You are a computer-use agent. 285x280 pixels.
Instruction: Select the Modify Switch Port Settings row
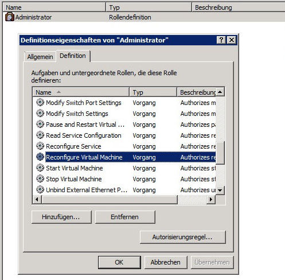tap(124, 103)
